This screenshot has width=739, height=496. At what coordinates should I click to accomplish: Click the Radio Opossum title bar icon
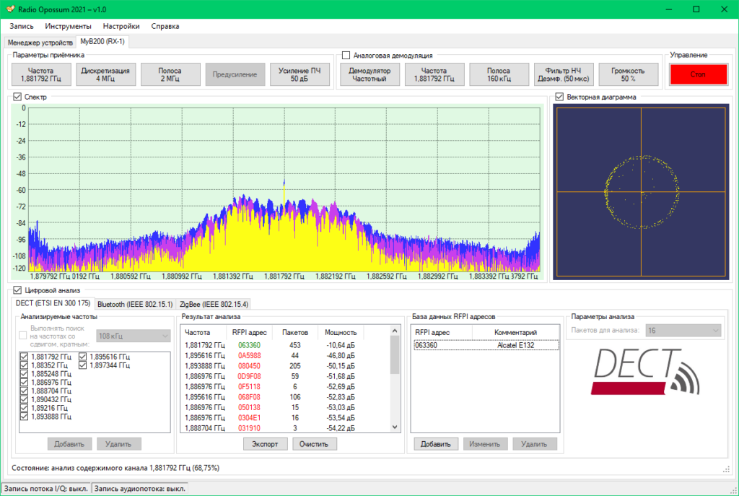[10, 9]
